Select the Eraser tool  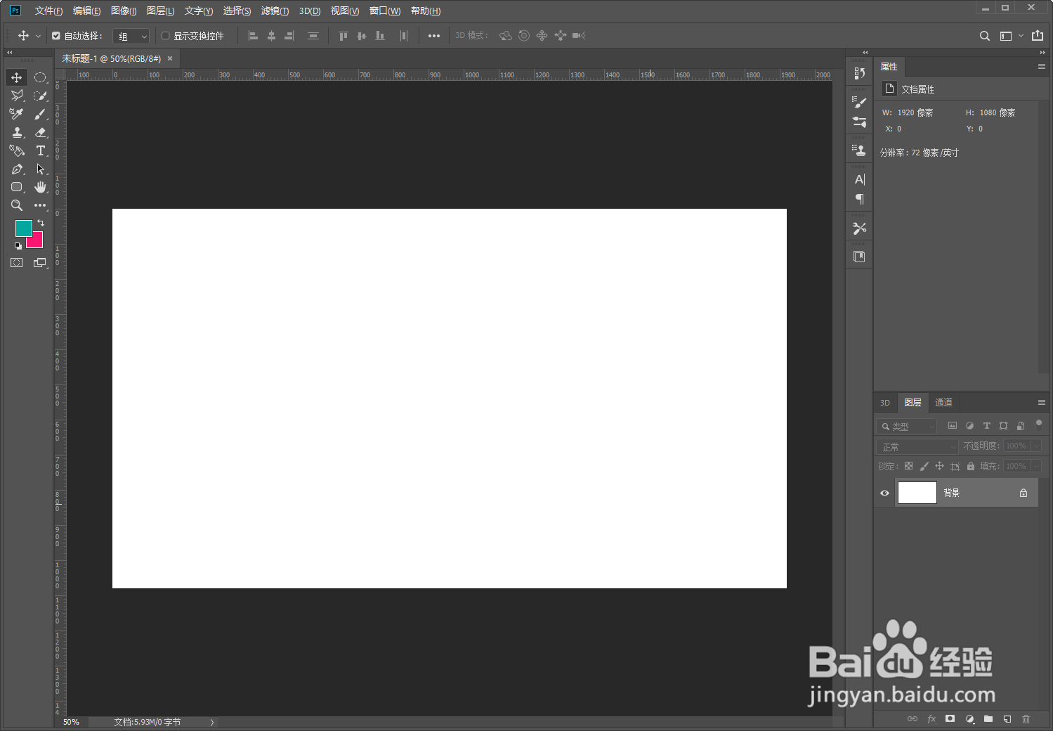[40, 132]
